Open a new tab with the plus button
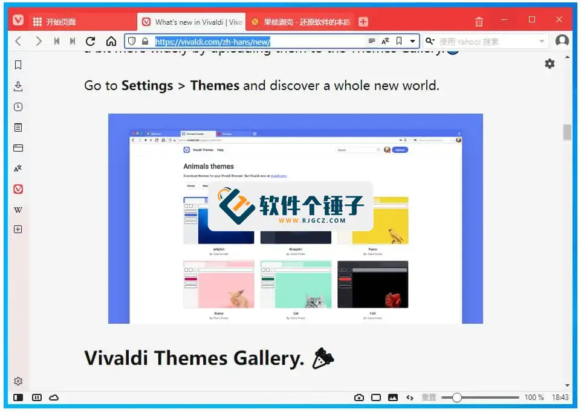Viewport: 581px width, 412px height. (363, 22)
